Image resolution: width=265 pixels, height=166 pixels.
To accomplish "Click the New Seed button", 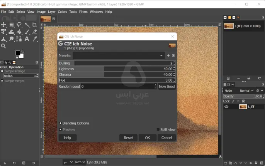I will pos(167,87).
